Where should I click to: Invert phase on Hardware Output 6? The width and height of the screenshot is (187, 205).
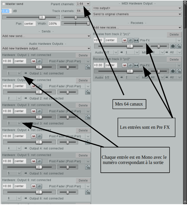click(x=39, y=186)
